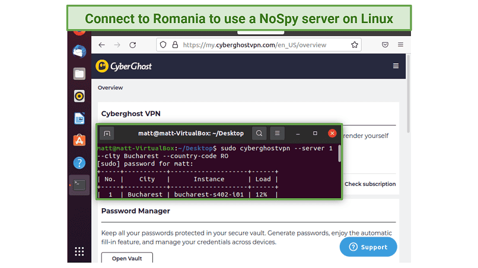Open Thunderbird mail from the dock
The width and height of the screenshot is (478, 268).
pyautogui.click(x=79, y=51)
